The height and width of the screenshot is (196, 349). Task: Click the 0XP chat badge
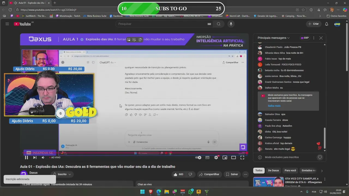tap(304, 38)
